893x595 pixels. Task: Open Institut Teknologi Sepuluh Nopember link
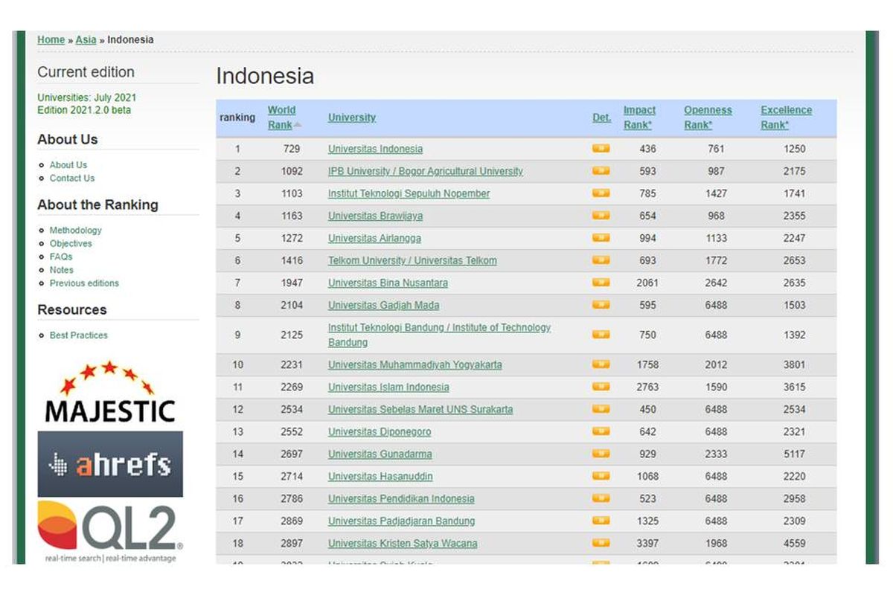[x=409, y=193]
